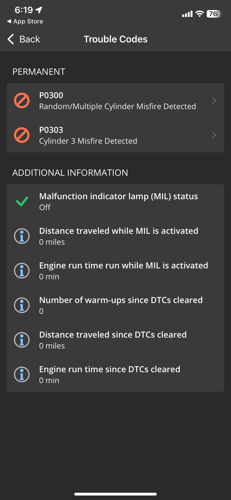The image size is (231, 500).
Task: Tap info icon for number of warm-ups
Action: point(22,305)
